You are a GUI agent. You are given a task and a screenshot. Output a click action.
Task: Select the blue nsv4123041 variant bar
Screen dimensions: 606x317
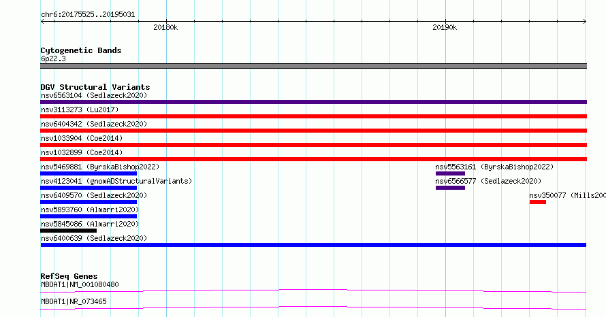[89, 188]
